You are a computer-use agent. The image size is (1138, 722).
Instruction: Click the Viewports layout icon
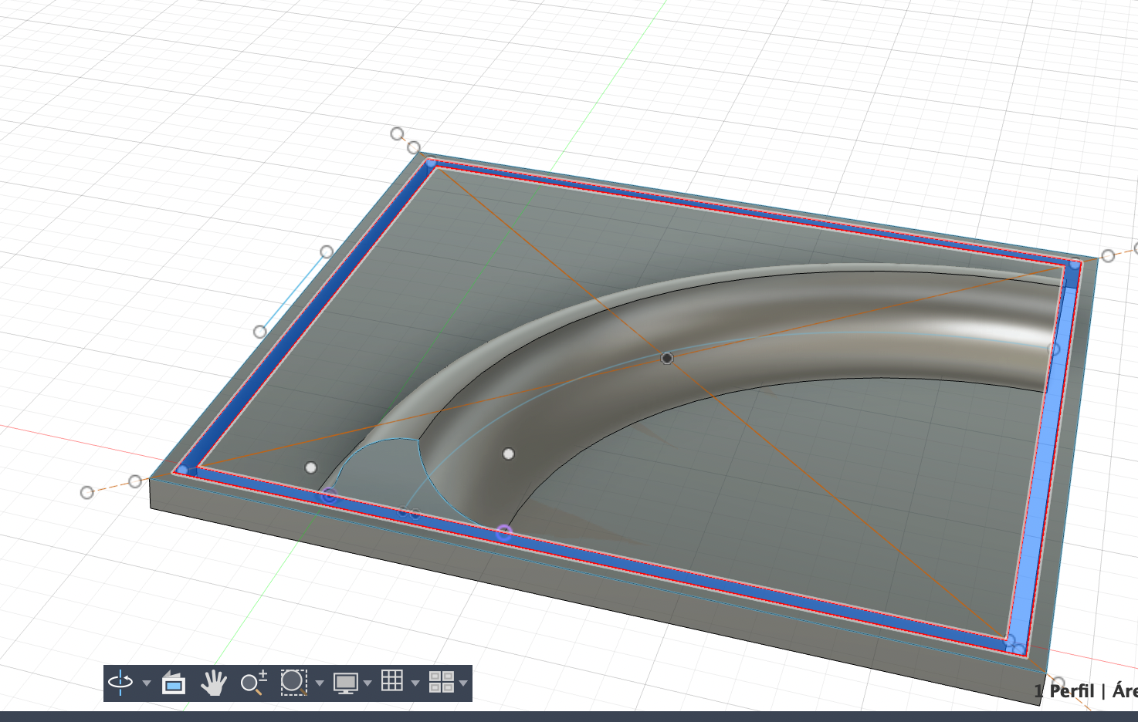coord(441,682)
